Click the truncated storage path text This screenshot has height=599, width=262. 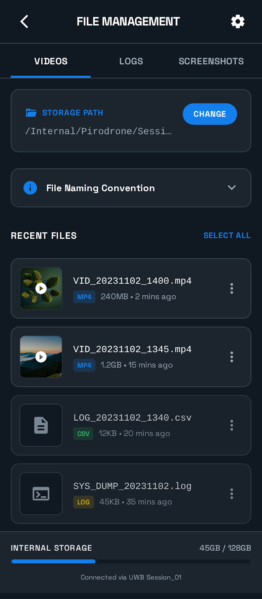tap(98, 131)
